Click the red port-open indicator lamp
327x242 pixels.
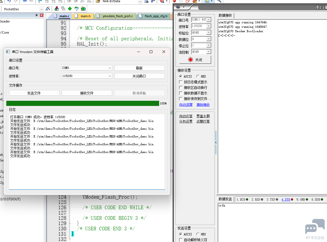click(190, 60)
